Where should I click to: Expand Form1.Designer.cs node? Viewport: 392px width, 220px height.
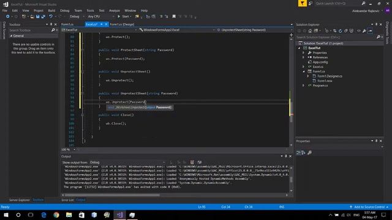point(308,76)
